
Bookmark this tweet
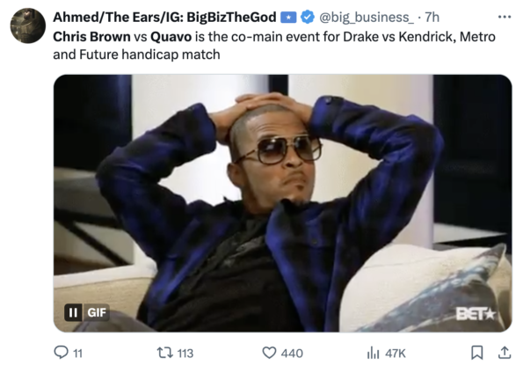point(477,353)
